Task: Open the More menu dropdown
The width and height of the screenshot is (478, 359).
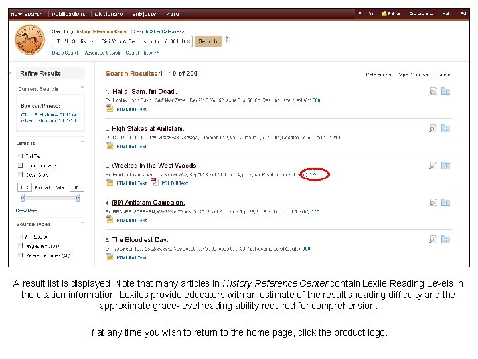Action: pyautogui.click(x=175, y=14)
